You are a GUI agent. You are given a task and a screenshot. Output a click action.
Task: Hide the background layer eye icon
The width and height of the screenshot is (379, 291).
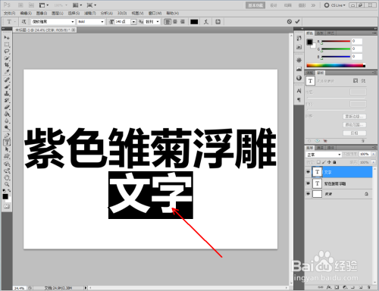point(308,194)
